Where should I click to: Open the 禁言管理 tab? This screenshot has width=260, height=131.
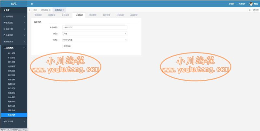[93, 15]
